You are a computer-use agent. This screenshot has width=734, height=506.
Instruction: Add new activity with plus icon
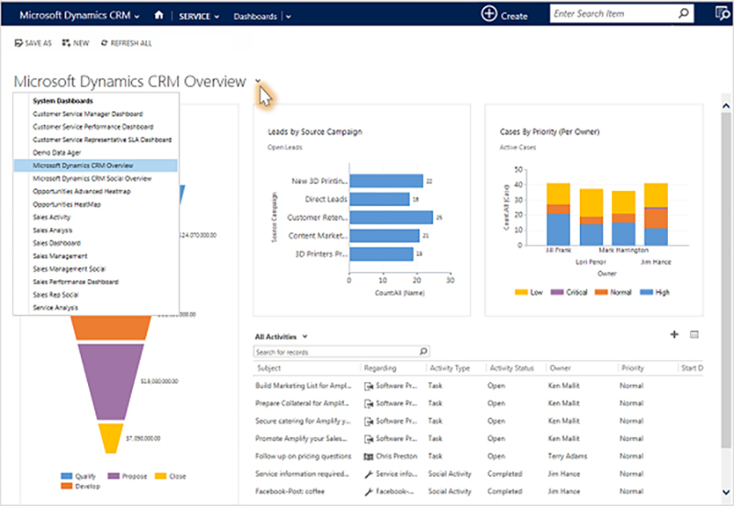pyautogui.click(x=674, y=336)
